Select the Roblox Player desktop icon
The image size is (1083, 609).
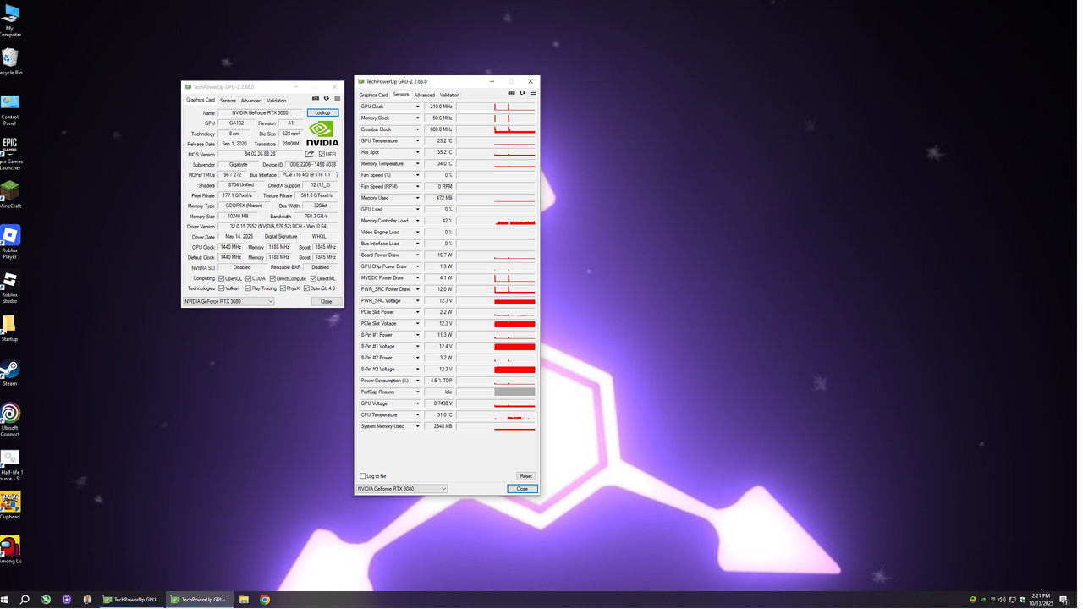coord(10,243)
